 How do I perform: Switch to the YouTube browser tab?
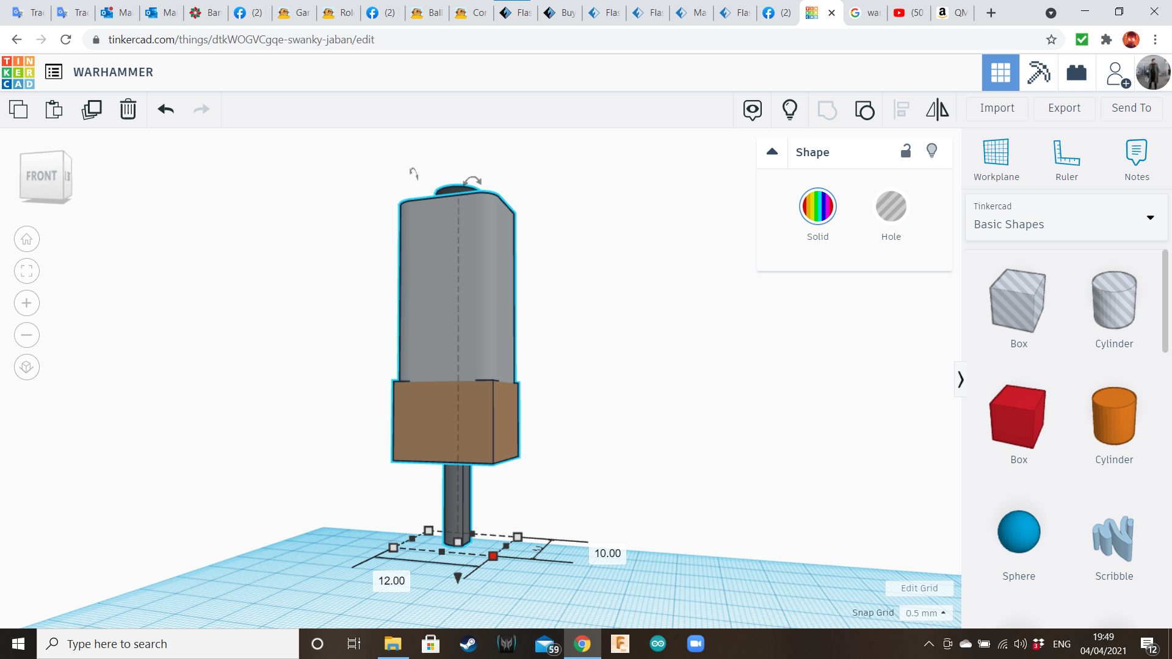pyautogui.click(x=908, y=12)
